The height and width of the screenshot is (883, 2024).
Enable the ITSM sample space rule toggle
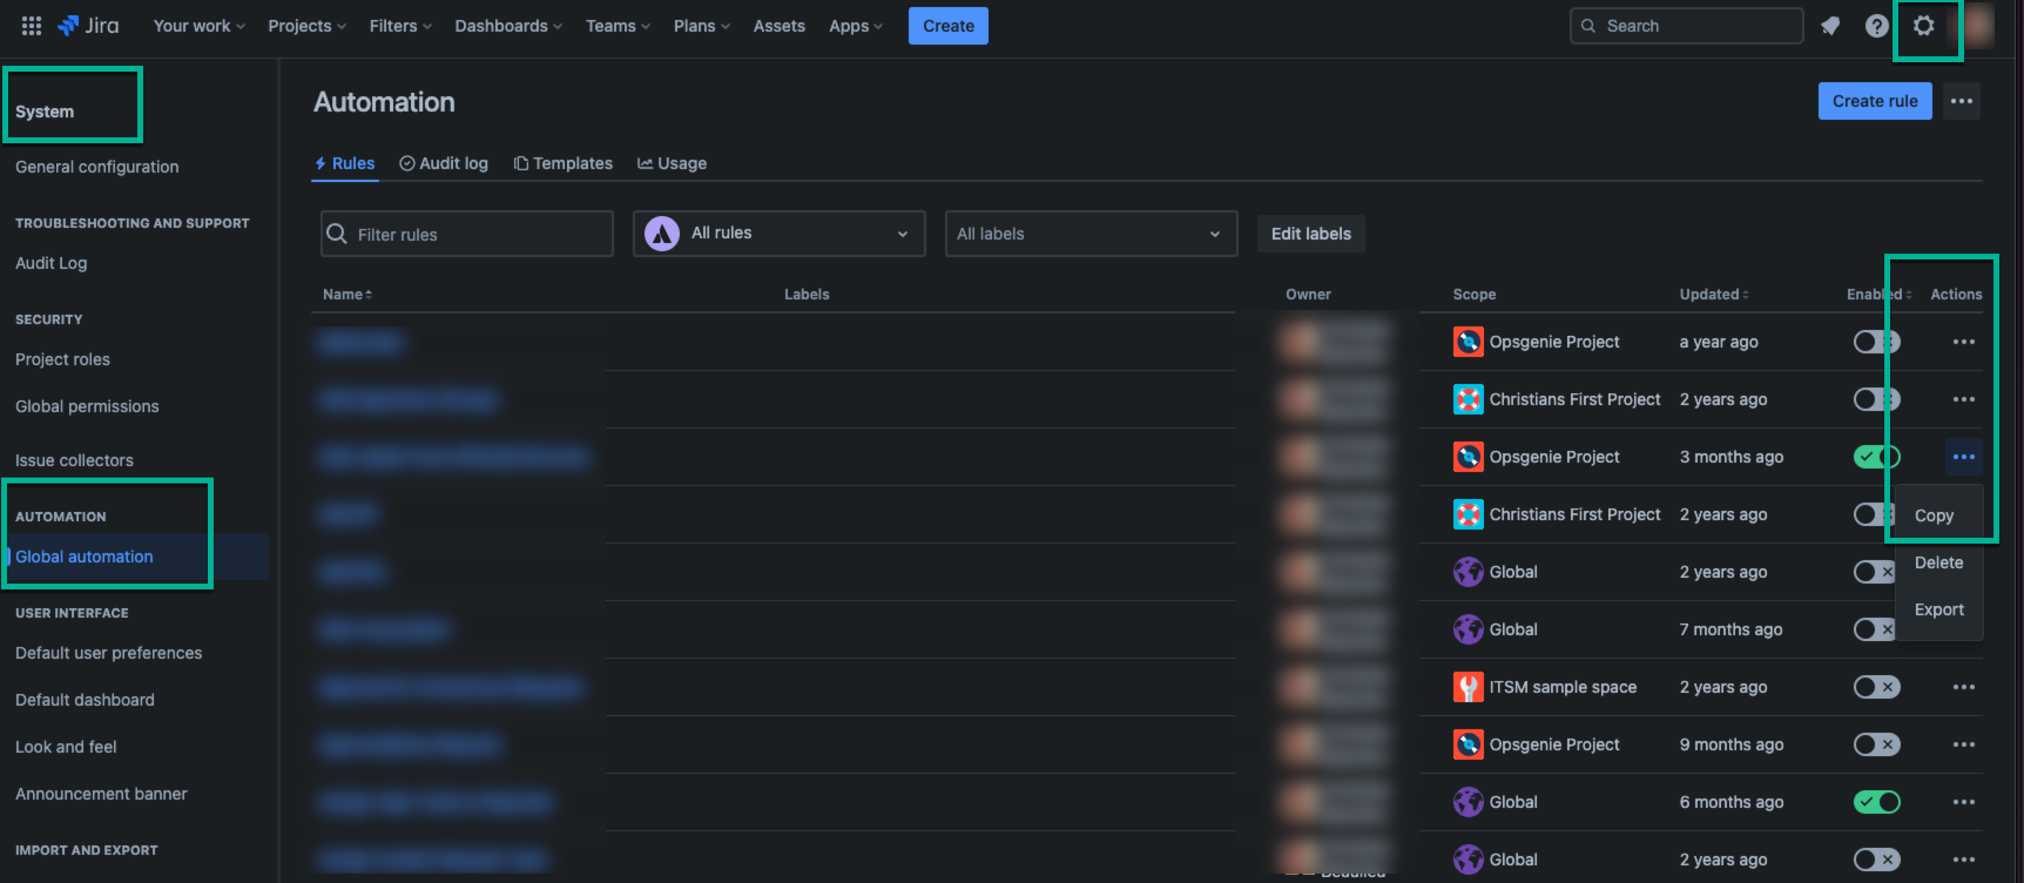pyautogui.click(x=1876, y=687)
